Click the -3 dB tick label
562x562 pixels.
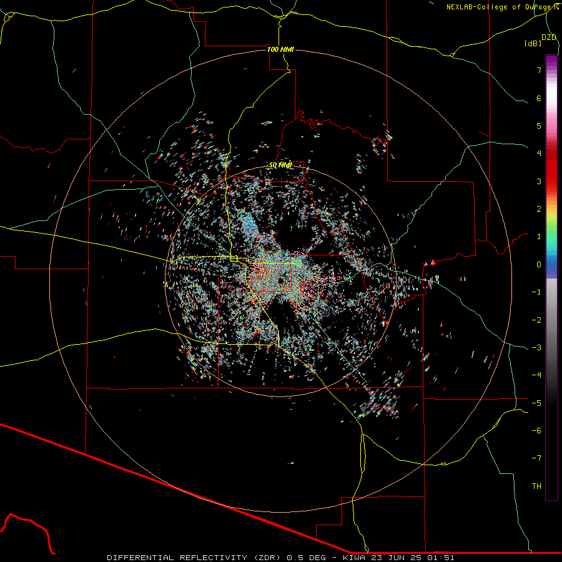(x=536, y=348)
